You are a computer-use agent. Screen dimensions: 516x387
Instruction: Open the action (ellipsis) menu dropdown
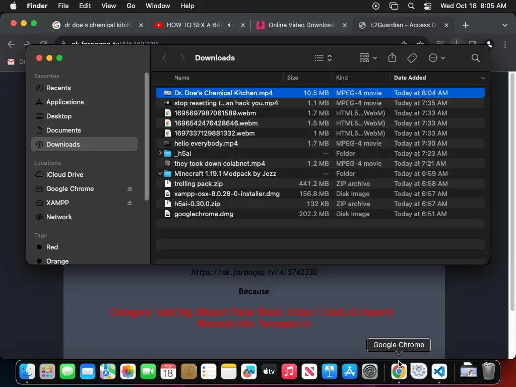[437, 58]
